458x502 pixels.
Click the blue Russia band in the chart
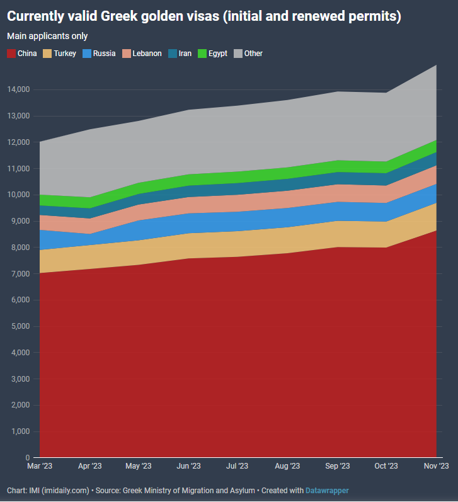click(x=238, y=221)
